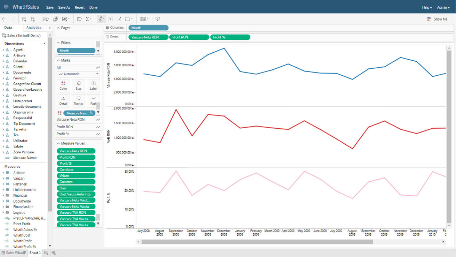Image resolution: width=456 pixels, height=257 pixels.
Task: Click the Save menu item
Action: point(50,7)
